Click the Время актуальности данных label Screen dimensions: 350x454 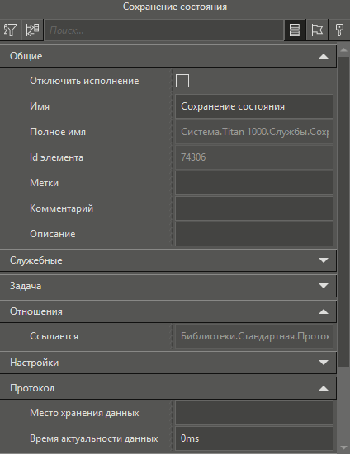click(x=93, y=438)
